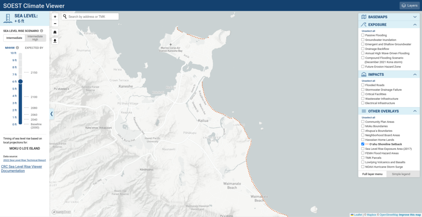
Task: Reset map to home view
Action: (x=55, y=32)
